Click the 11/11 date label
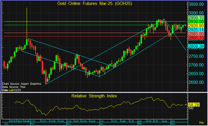208x126 pixels. click(x=44, y=121)
